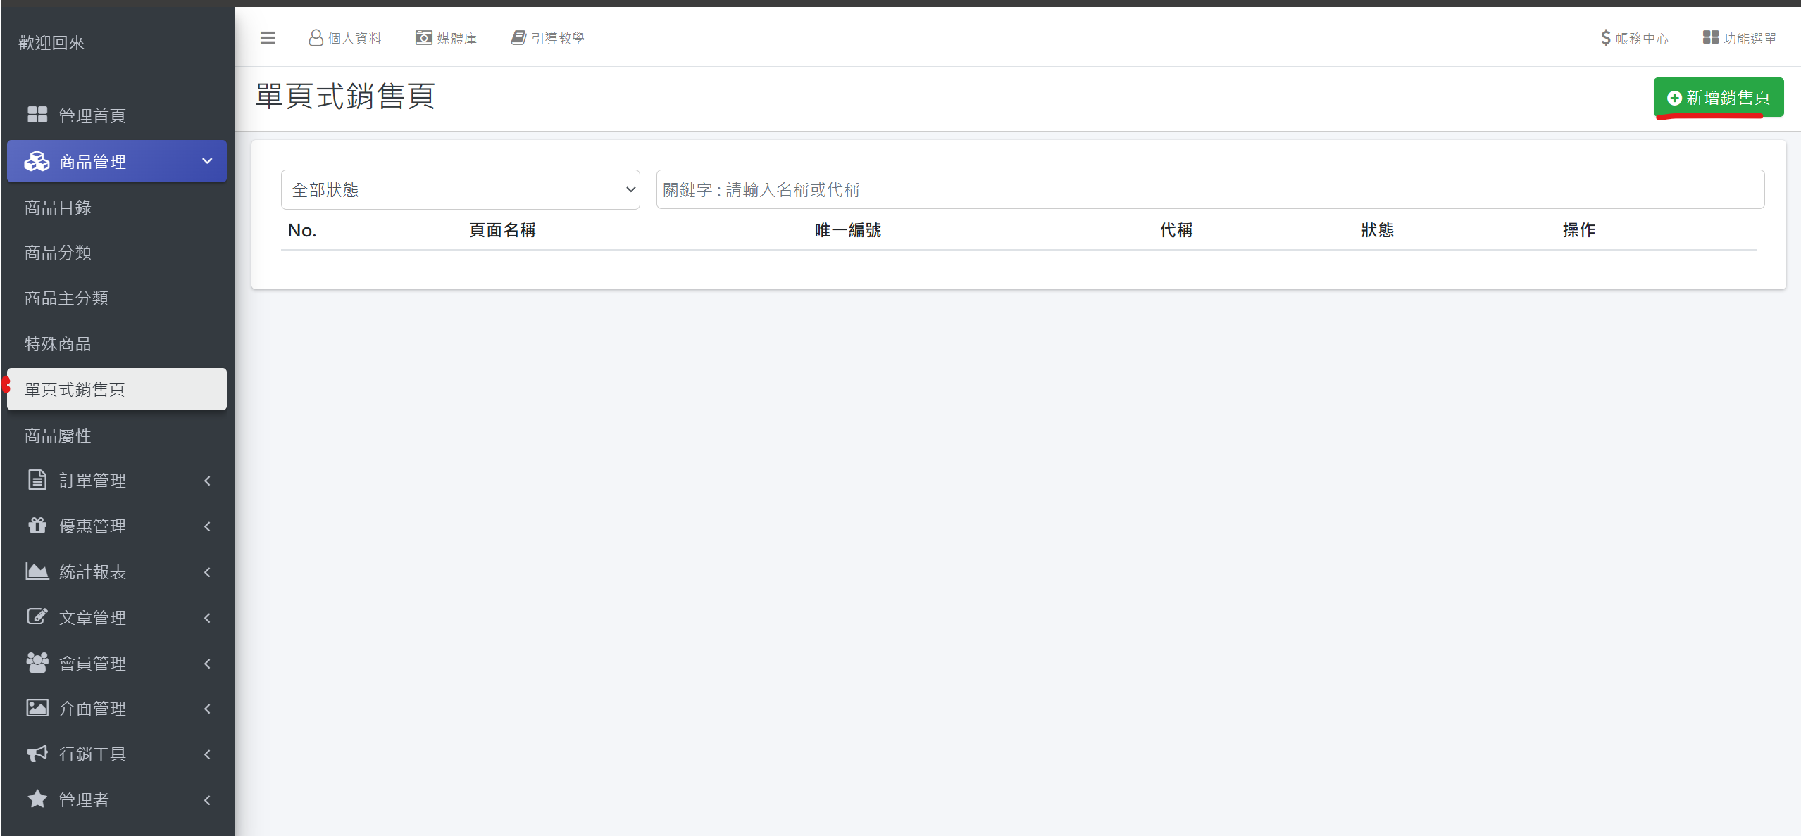Image resolution: width=1801 pixels, height=836 pixels.
Task: Click the 帳務中心 dollar icon
Action: click(x=1606, y=38)
